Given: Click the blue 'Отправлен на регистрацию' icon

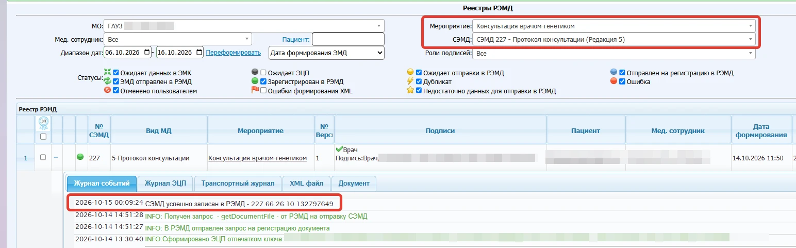Looking at the screenshot, I should [x=613, y=73].
